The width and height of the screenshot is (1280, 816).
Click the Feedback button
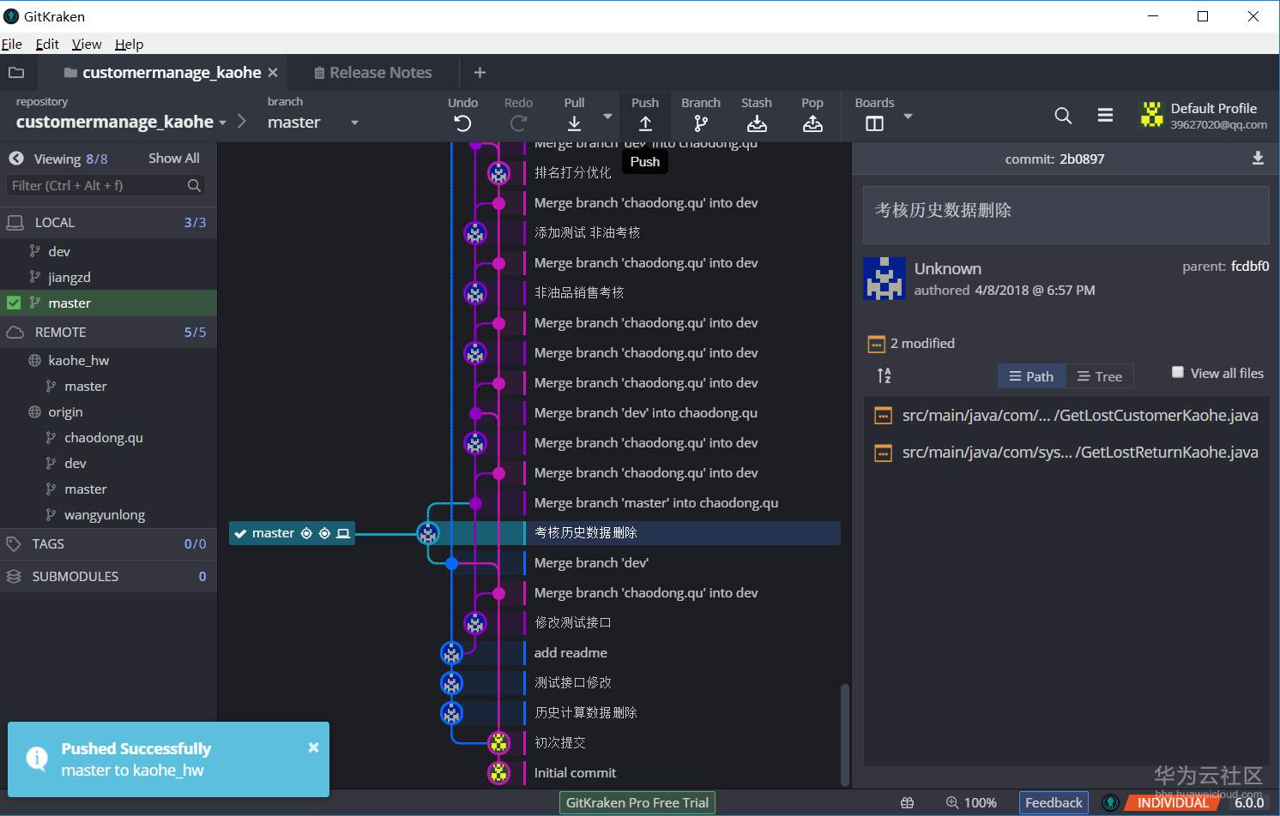pos(1054,802)
